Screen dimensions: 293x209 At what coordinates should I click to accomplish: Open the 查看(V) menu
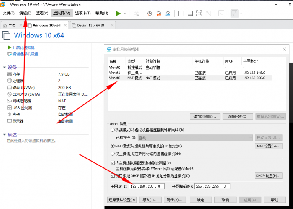click(x=42, y=13)
